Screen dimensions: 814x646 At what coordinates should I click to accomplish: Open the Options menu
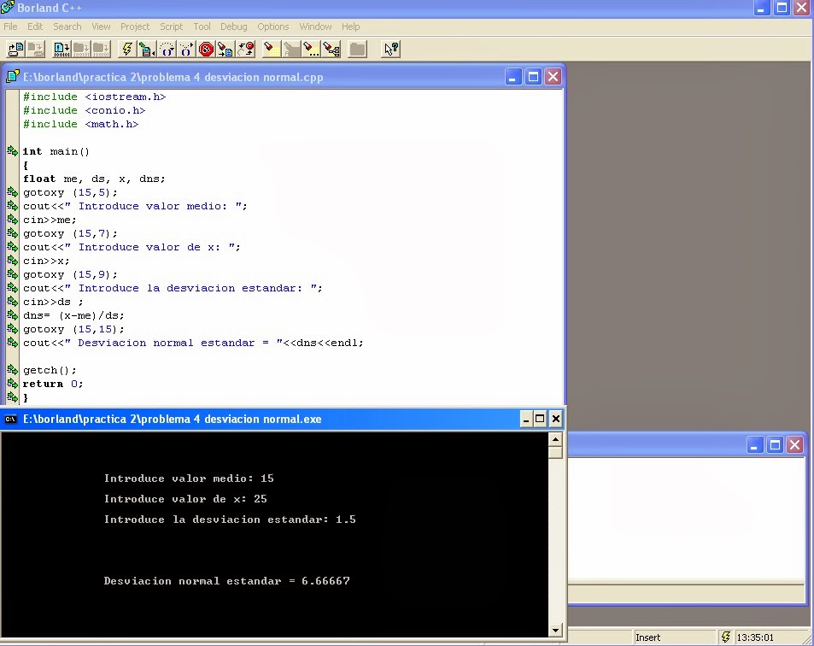coord(272,26)
